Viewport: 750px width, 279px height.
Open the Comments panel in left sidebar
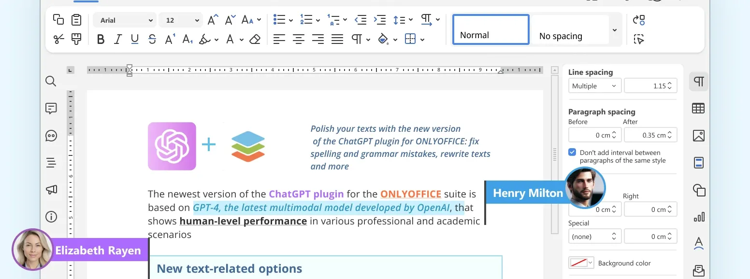[x=51, y=109]
